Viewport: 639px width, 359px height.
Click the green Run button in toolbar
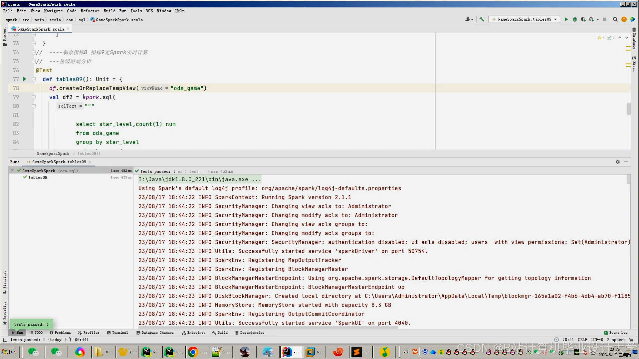566,19
